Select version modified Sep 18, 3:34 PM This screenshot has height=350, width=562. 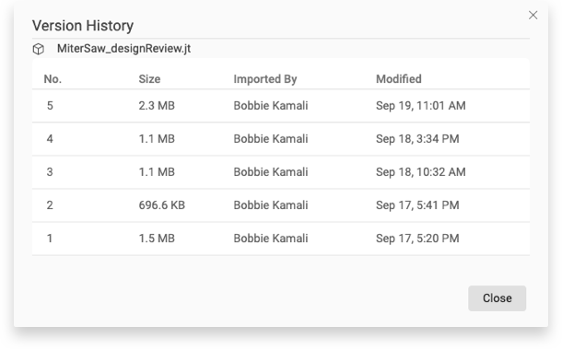click(x=417, y=139)
